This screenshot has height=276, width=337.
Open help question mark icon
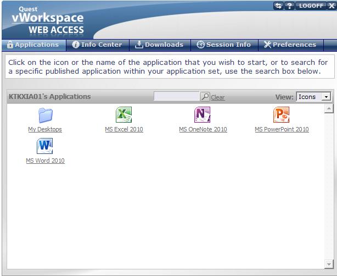[x=289, y=6]
